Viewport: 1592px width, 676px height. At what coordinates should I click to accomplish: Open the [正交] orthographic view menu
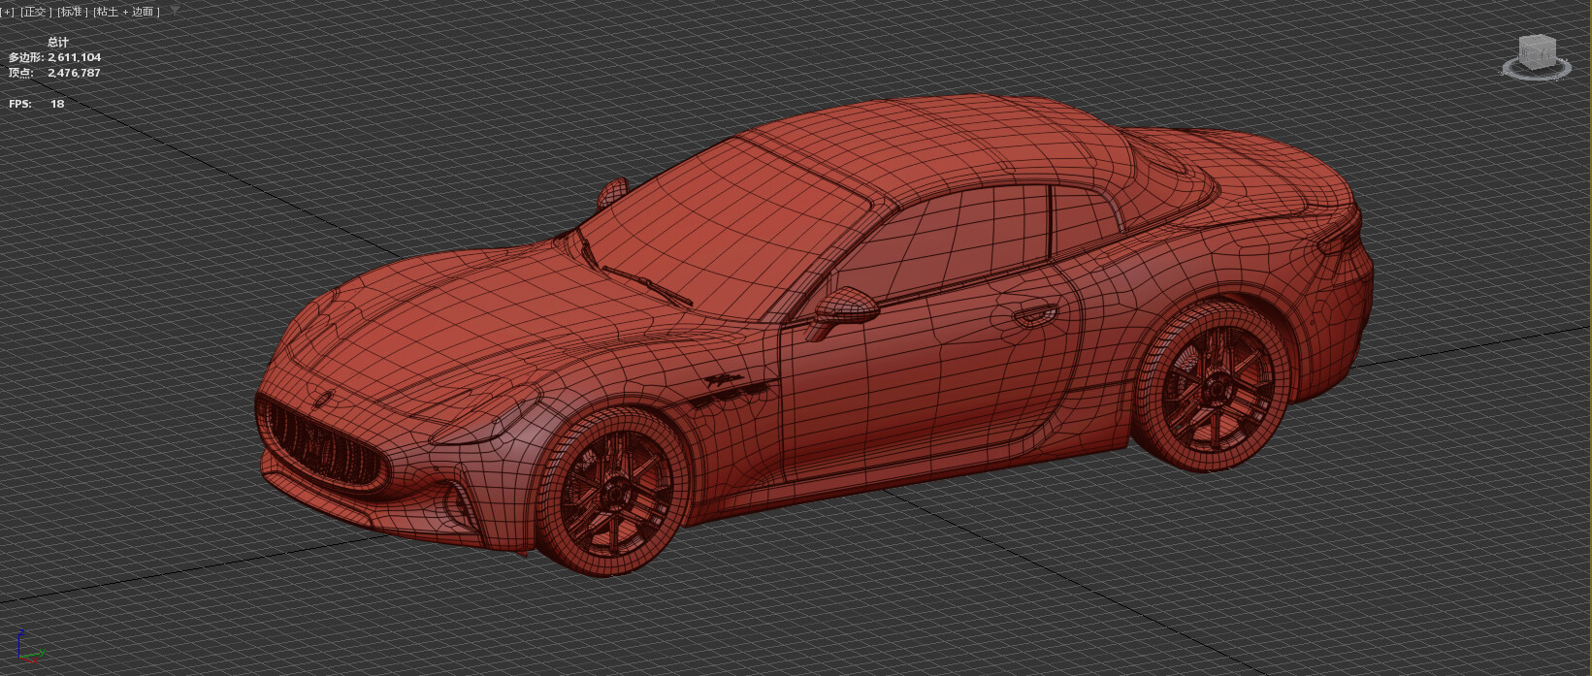tap(35, 12)
